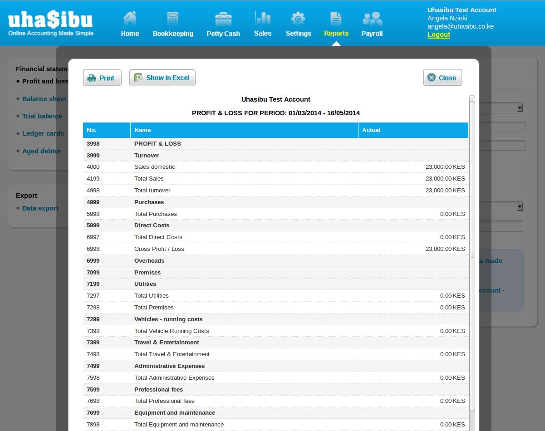The width and height of the screenshot is (545, 431).
Task: Click the 'Professional fees' section heading
Action: click(x=159, y=390)
